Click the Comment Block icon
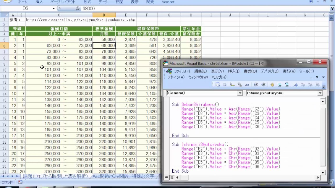The width and height of the screenshot is (335, 188). point(280,85)
